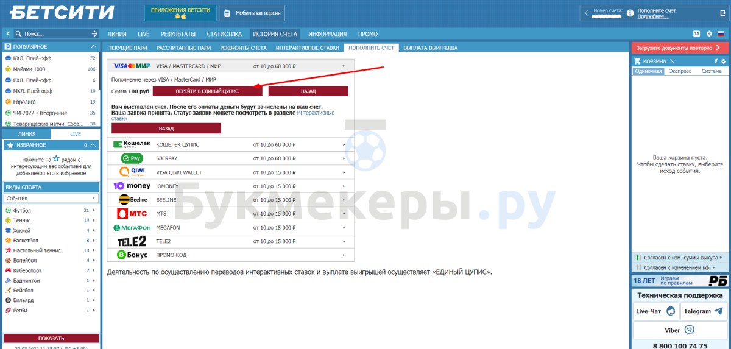Click the lightning quick-bet icon in Корзина

[716, 61]
